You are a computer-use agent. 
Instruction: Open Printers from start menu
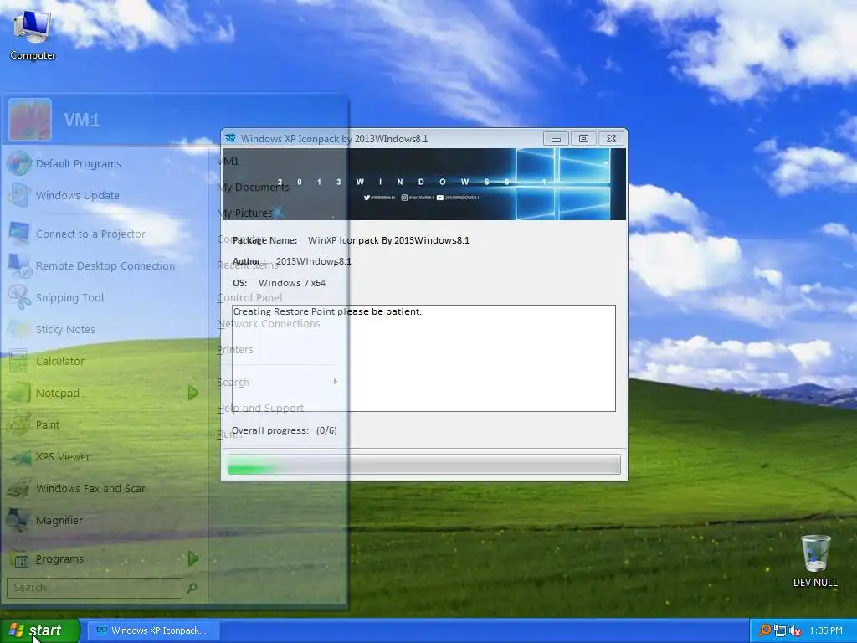point(235,349)
